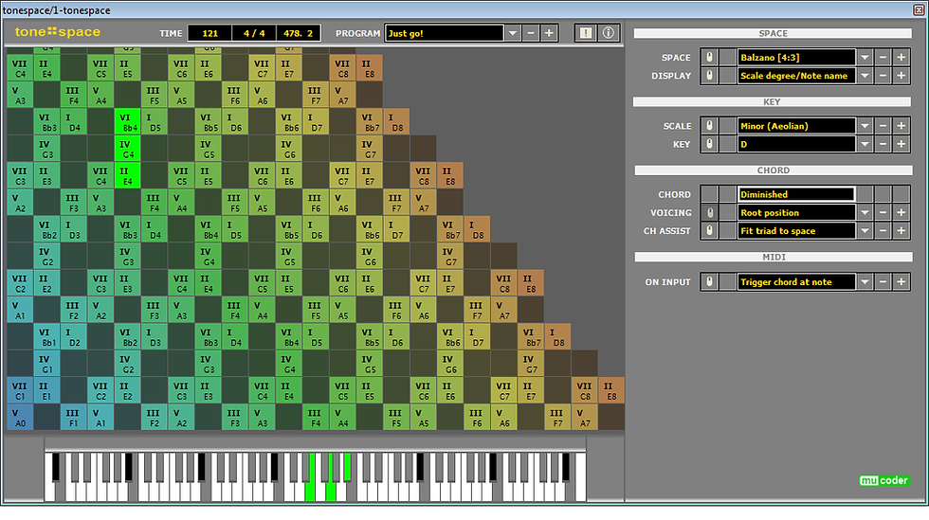This screenshot has width=929, height=520.
Task: Close the tonespace window
Action: [919, 9]
